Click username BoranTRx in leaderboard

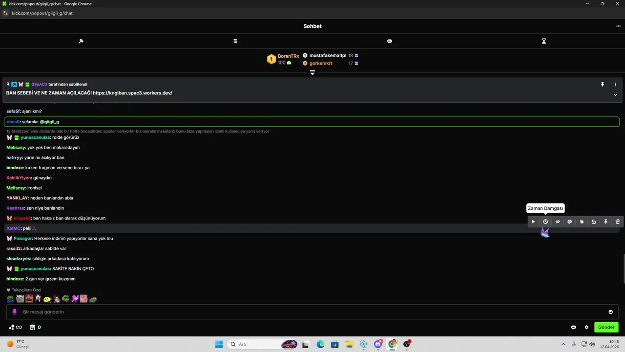pyautogui.click(x=289, y=56)
